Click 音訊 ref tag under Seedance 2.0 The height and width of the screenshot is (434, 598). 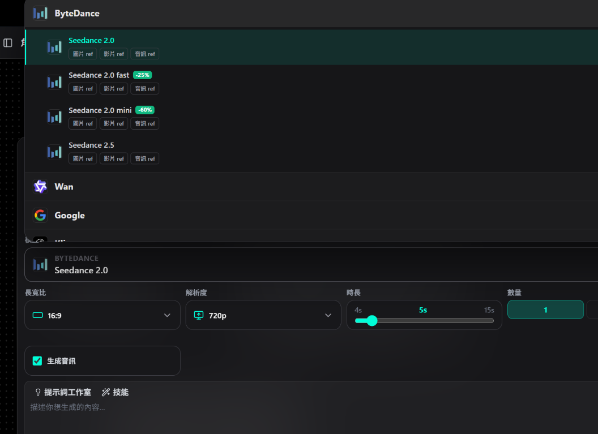coord(145,54)
